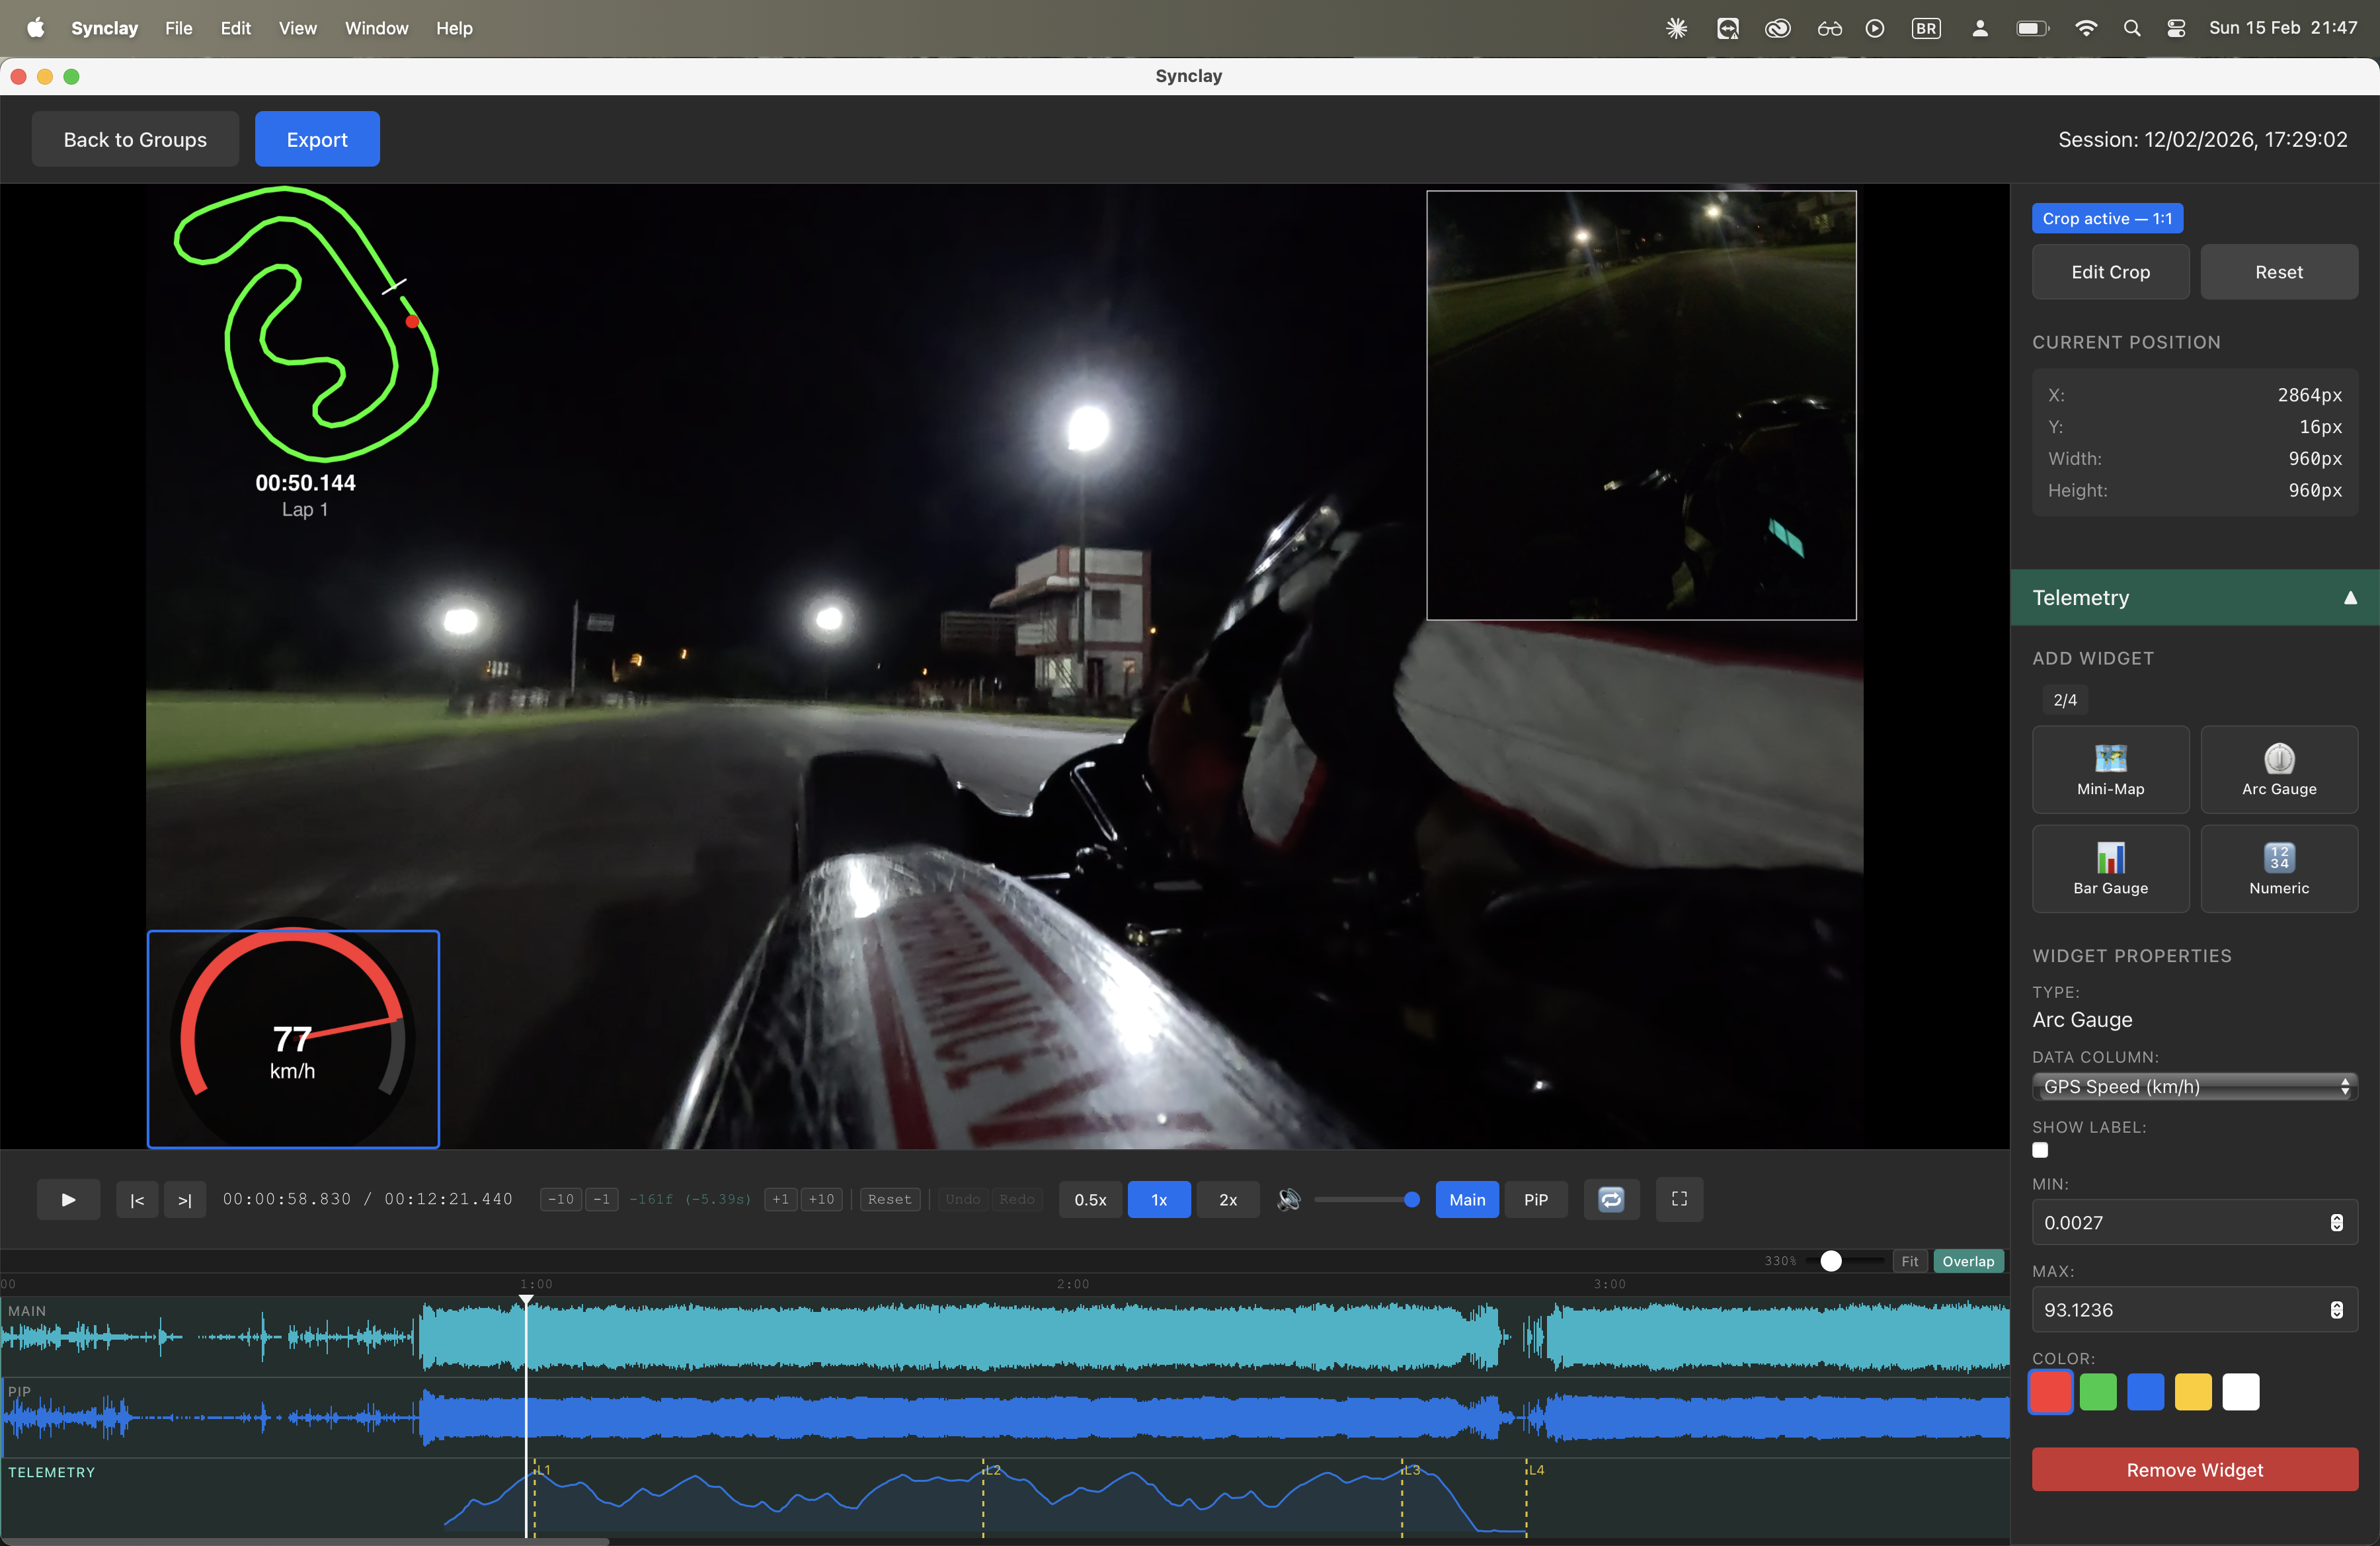Viewport: 2380px width, 1546px height.
Task: Enable the Show Label checkbox
Action: tap(2041, 1151)
